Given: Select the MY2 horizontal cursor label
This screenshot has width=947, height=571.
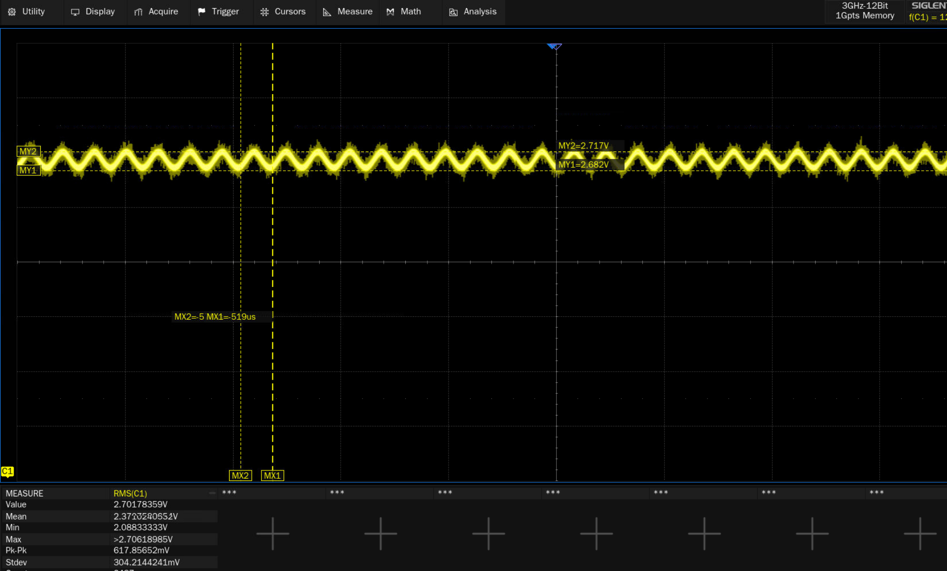Looking at the screenshot, I should point(28,151).
